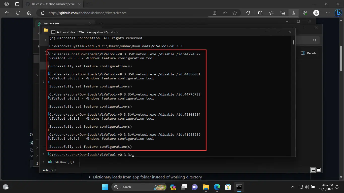Open clock showing 4:55 PM 10/9/2023
344x193 pixels.
[326, 187]
